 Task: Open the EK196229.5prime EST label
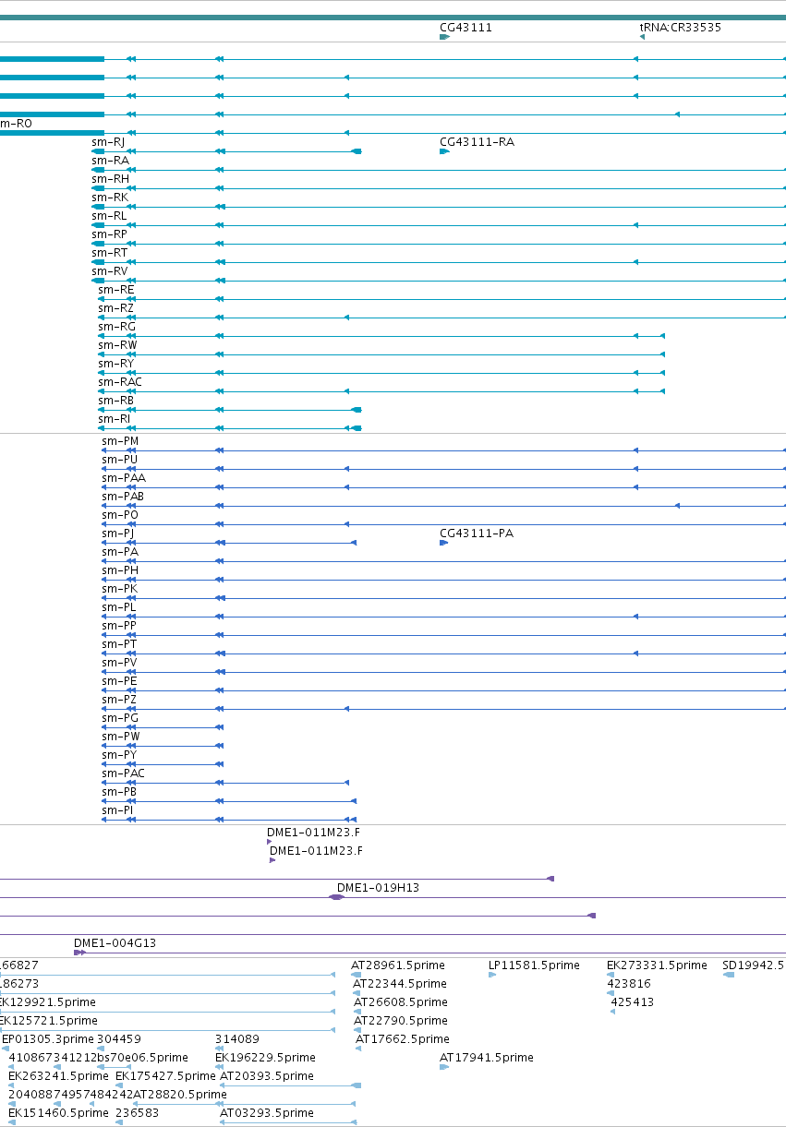point(265,1058)
